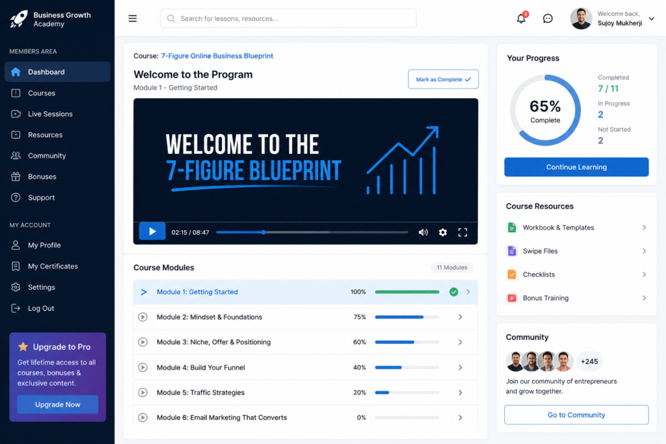The image size is (666, 444).
Task: Click Workbook & Templates document icon
Action: point(512,228)
